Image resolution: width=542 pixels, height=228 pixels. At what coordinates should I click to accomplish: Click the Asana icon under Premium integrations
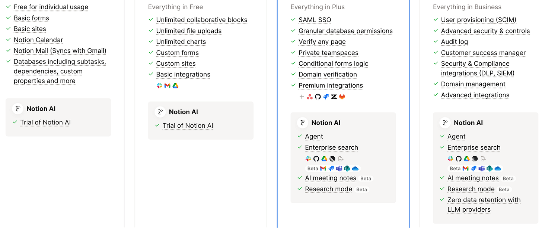point(310,97)
